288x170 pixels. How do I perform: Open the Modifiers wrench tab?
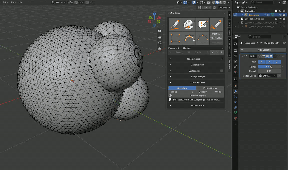tap(235, 91)
